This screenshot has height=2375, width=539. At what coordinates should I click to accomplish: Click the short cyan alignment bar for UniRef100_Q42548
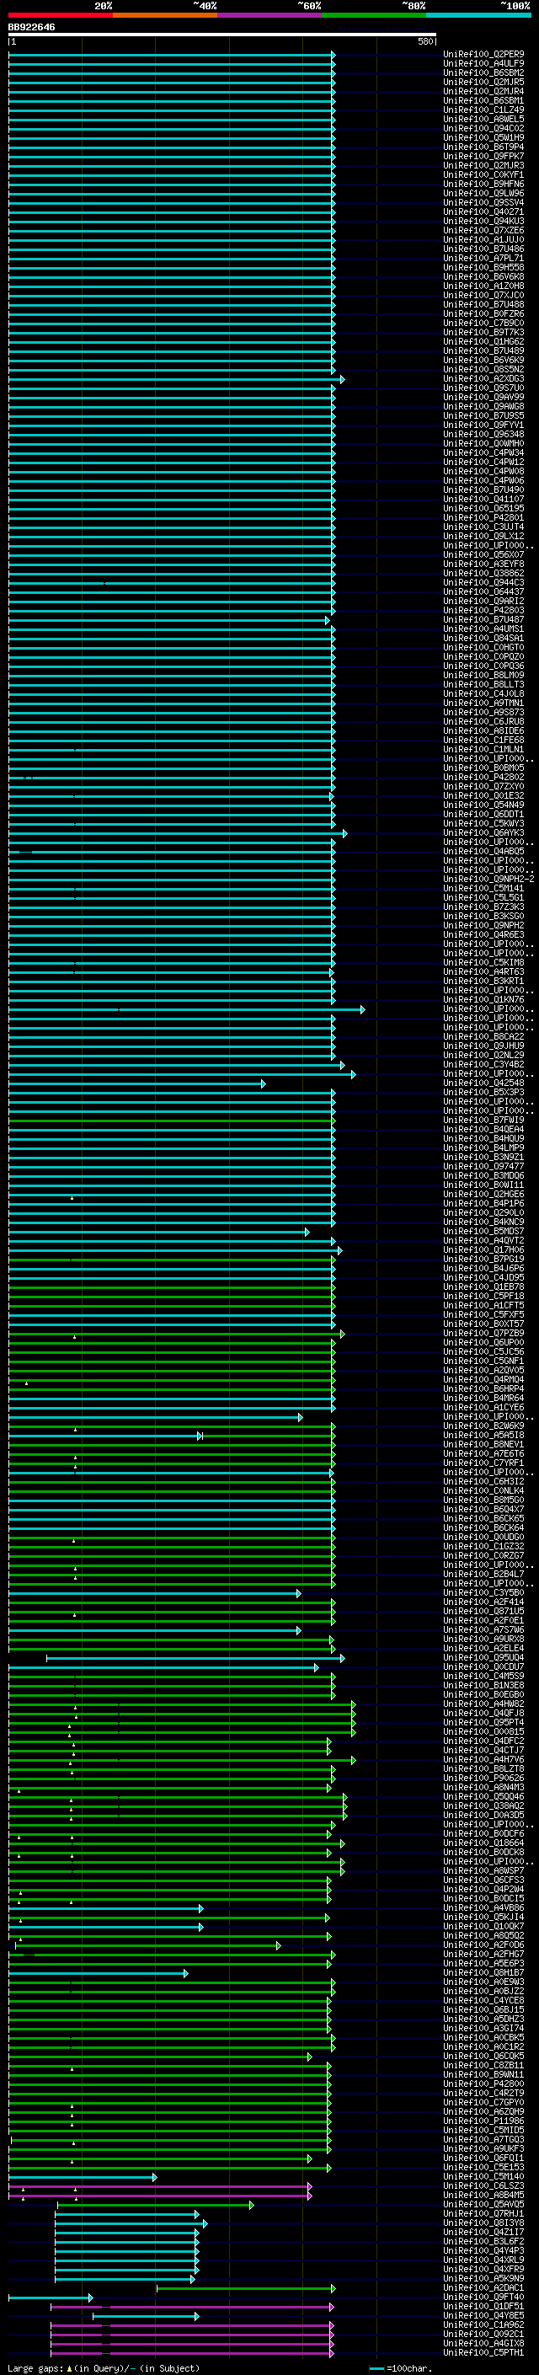pyautogui.click(x=136, y=1084)
